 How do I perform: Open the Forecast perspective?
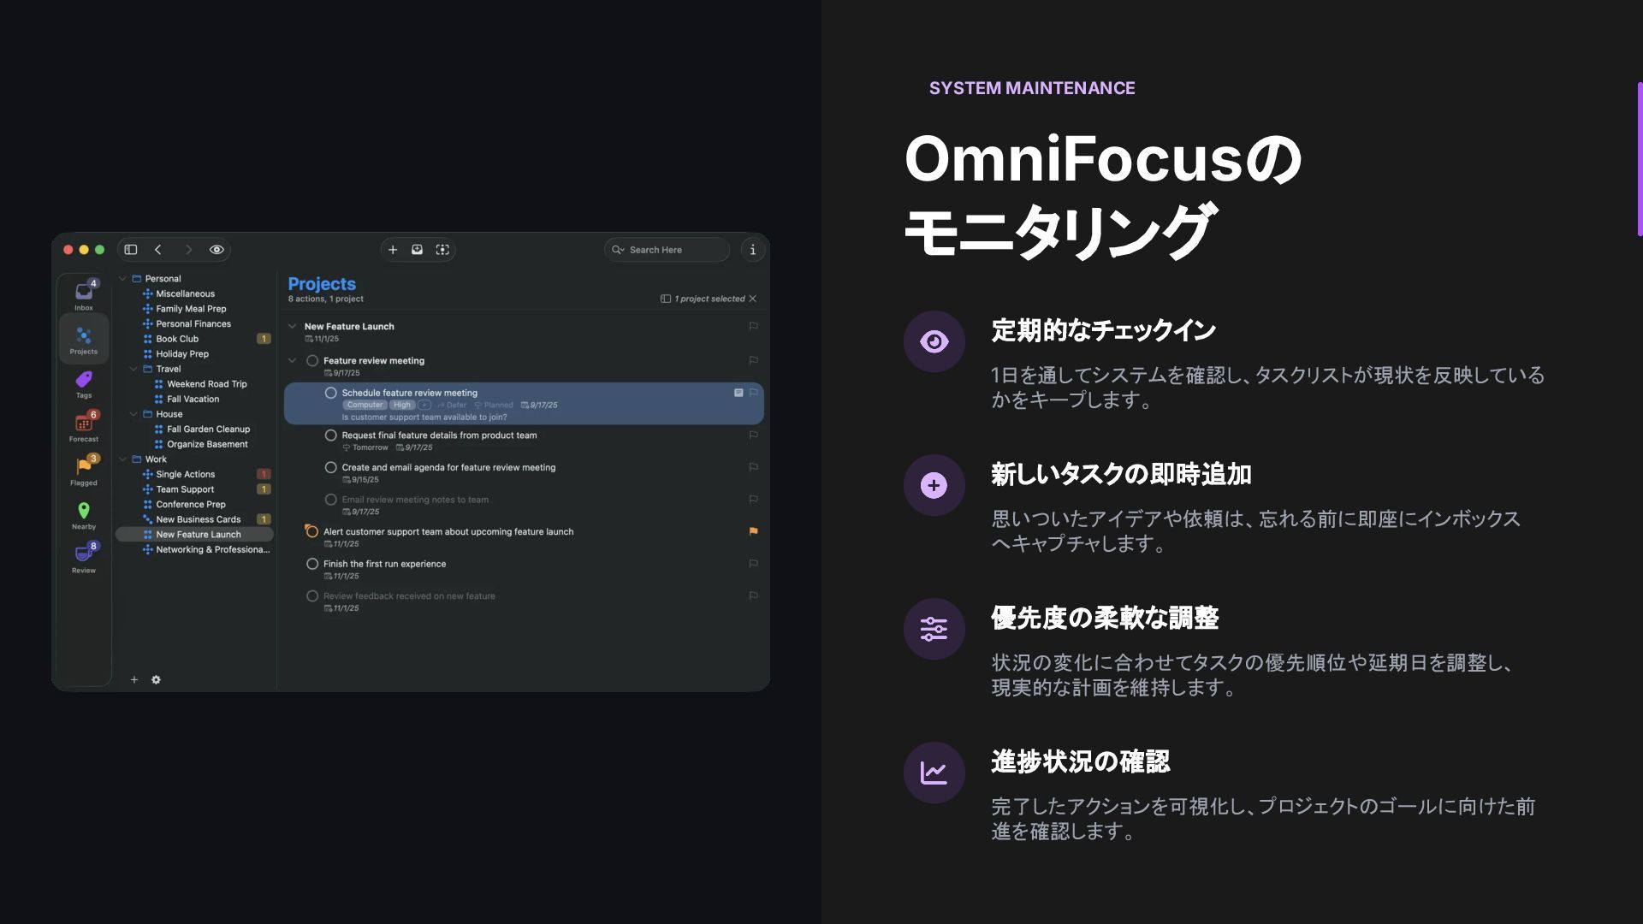[84, 424]
